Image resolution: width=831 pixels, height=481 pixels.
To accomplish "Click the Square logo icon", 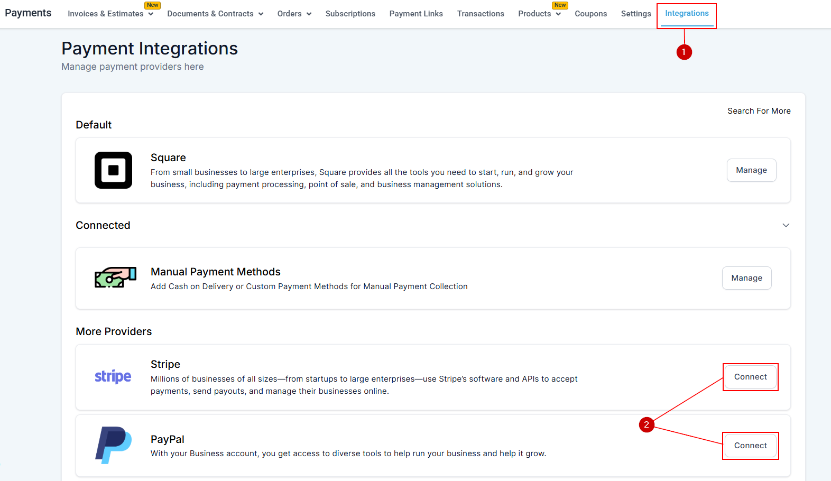I will tap(113, 170).
